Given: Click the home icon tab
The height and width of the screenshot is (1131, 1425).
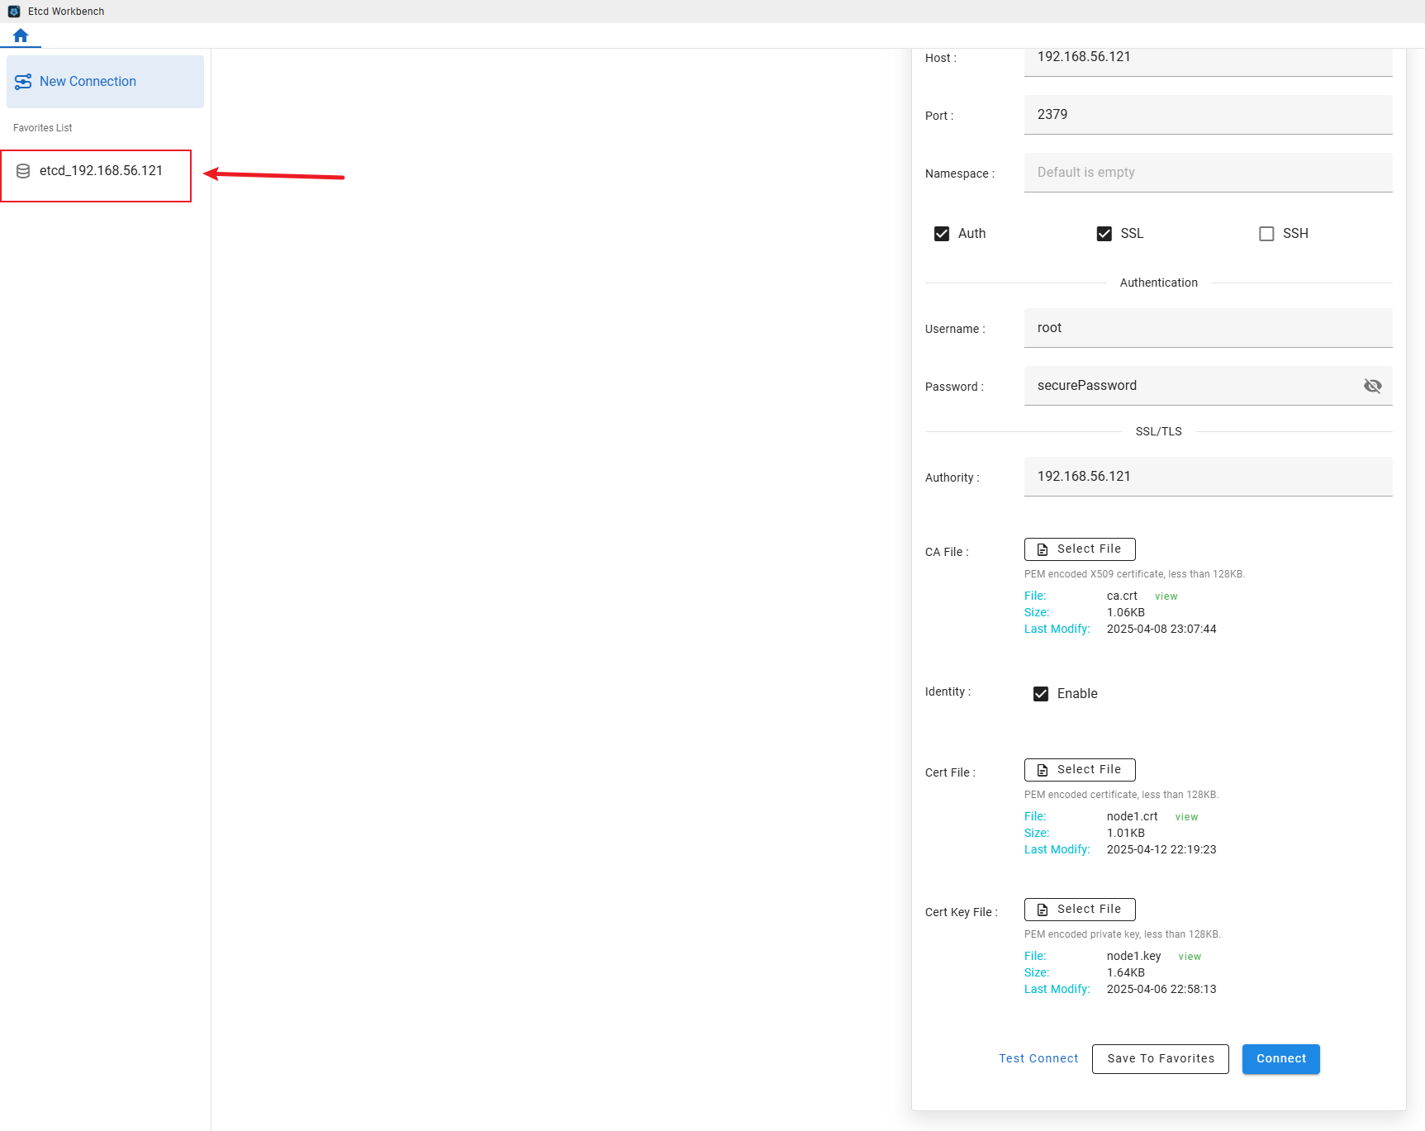Looking at the screenshot, I should click(x=21, y=36).
